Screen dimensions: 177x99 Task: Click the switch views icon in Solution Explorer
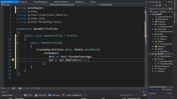(x=160, y=5)
